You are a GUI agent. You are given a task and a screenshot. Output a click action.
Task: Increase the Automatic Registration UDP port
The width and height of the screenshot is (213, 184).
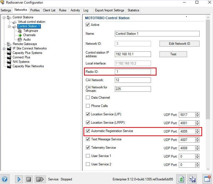pyautogui.click(x=197, y=130)
